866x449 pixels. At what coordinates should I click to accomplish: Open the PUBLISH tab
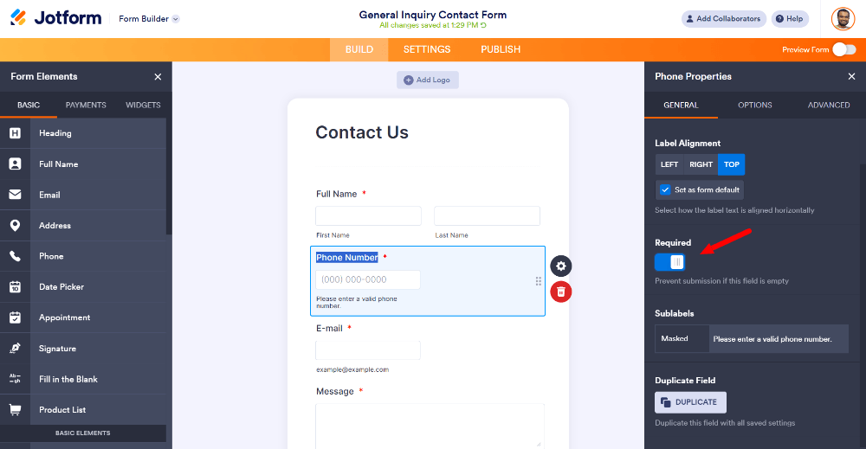coord(501,49)
